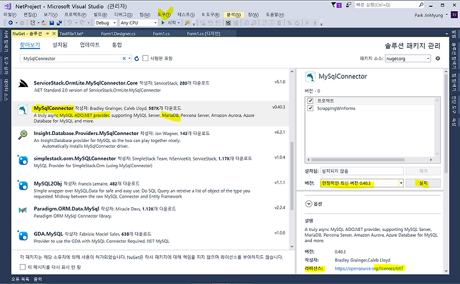Expand the Options section chevron
The height and width of the screenshot is (284, 460).
click(309, 203)
